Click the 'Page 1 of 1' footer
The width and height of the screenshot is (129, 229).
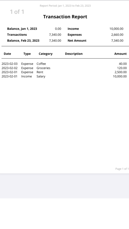pos(122,169)
